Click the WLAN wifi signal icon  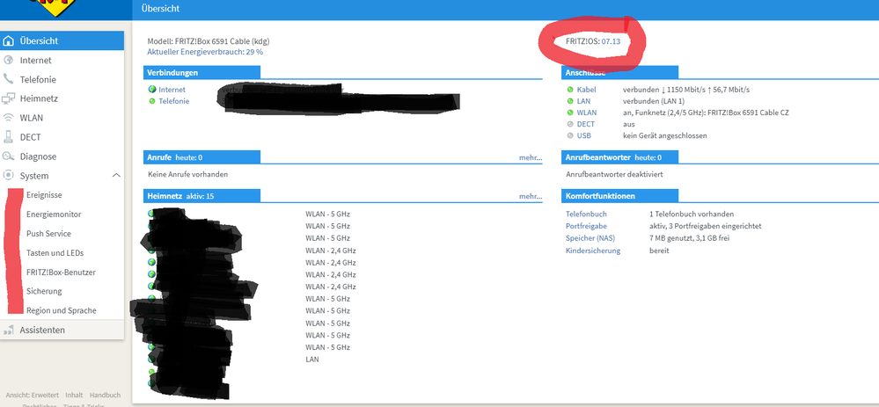point(9,118)
